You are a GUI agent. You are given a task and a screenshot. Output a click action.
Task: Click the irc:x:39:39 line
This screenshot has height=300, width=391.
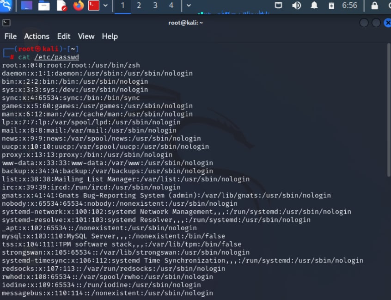click(91, 187)
